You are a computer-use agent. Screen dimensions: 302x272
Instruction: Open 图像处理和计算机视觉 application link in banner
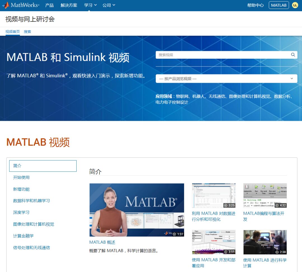tap(249, 96)
